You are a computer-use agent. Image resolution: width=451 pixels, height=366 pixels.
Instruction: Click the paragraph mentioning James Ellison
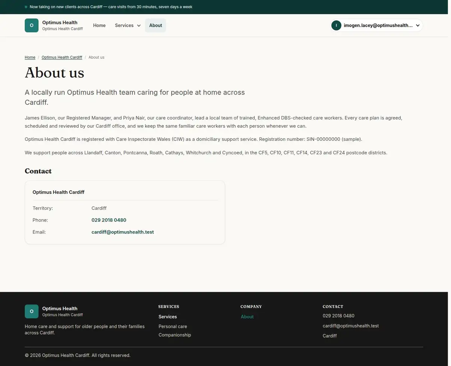[213, 122]
